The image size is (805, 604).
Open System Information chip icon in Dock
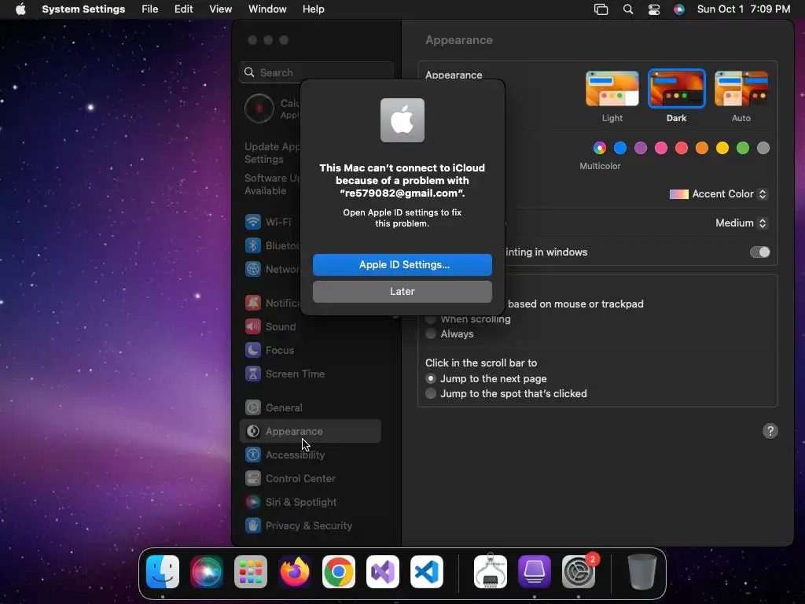[491, 572]
